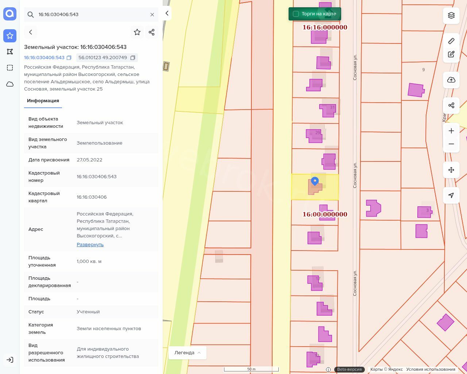Add land plot to favorites star

point(137,32)
